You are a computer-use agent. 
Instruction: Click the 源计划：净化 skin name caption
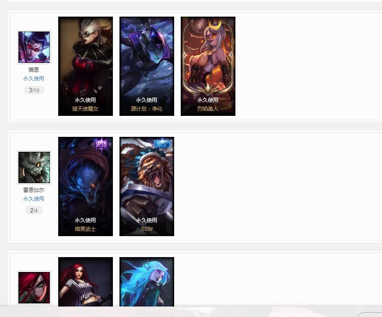click(x=147, y=108)
